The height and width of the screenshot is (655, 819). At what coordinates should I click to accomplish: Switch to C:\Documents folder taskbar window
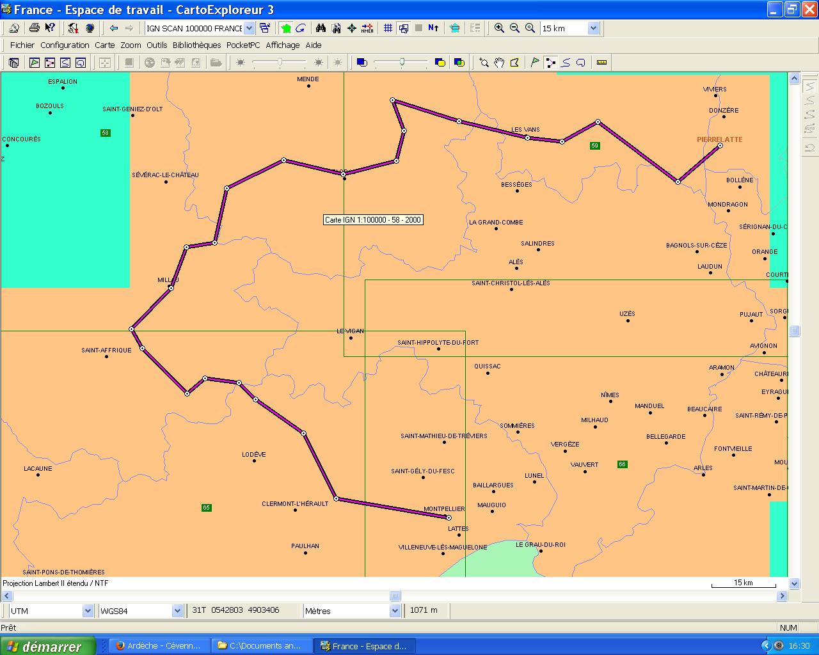tap(262, 646)
